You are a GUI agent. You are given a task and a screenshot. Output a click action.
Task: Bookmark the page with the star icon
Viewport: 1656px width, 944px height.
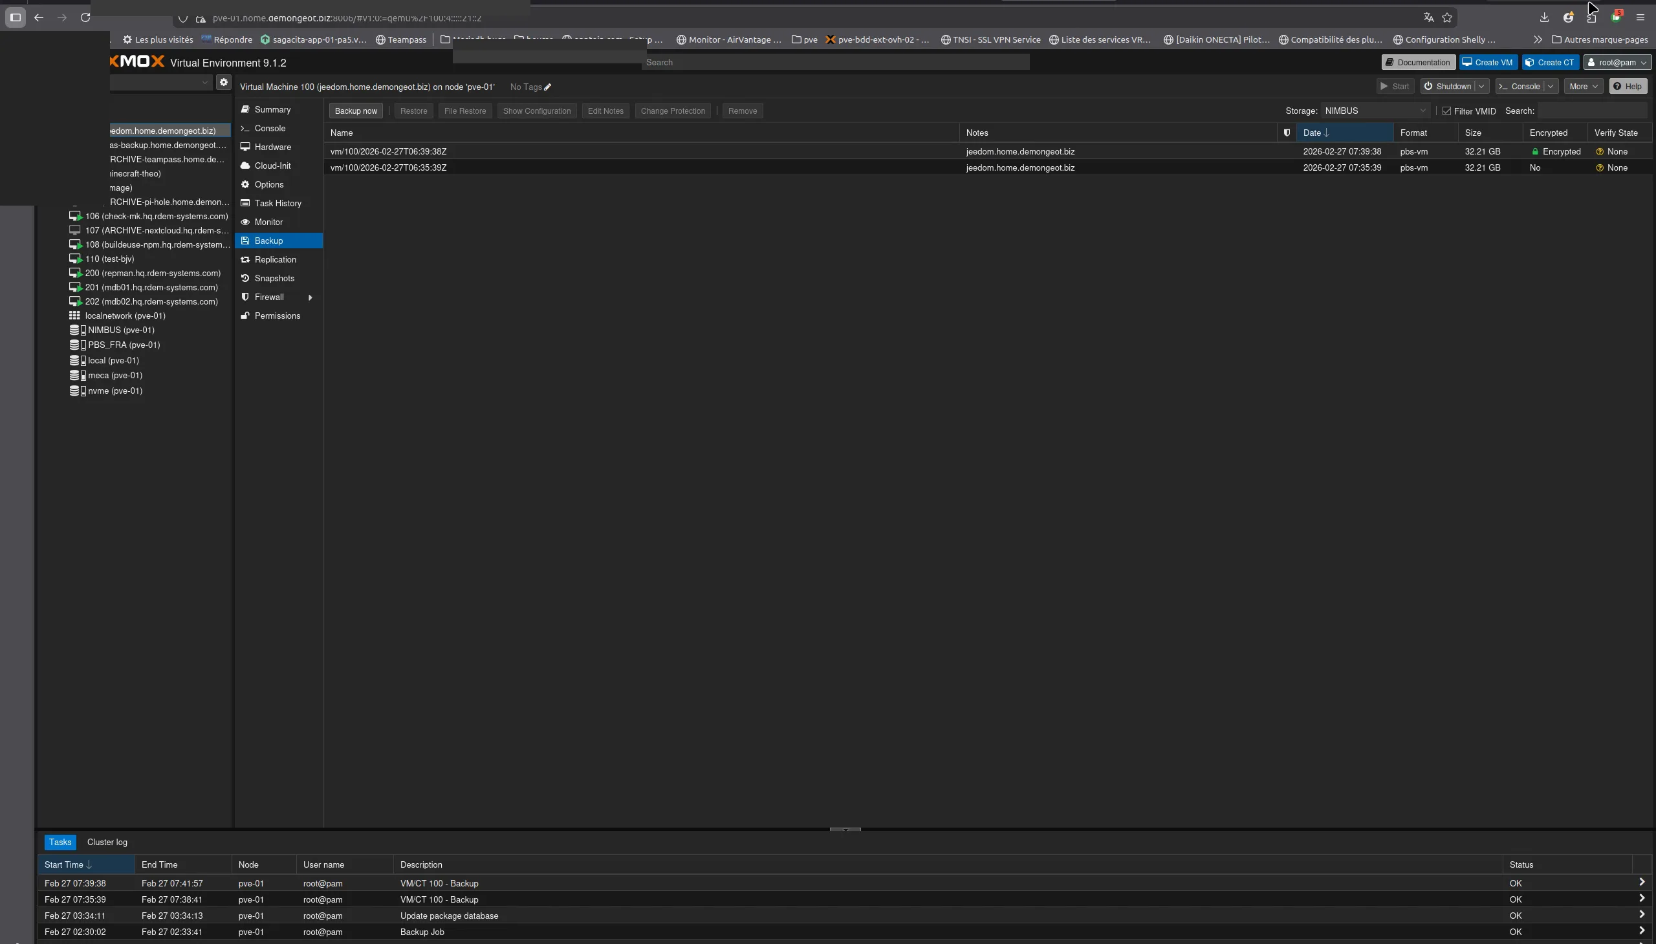point(1446,17)
